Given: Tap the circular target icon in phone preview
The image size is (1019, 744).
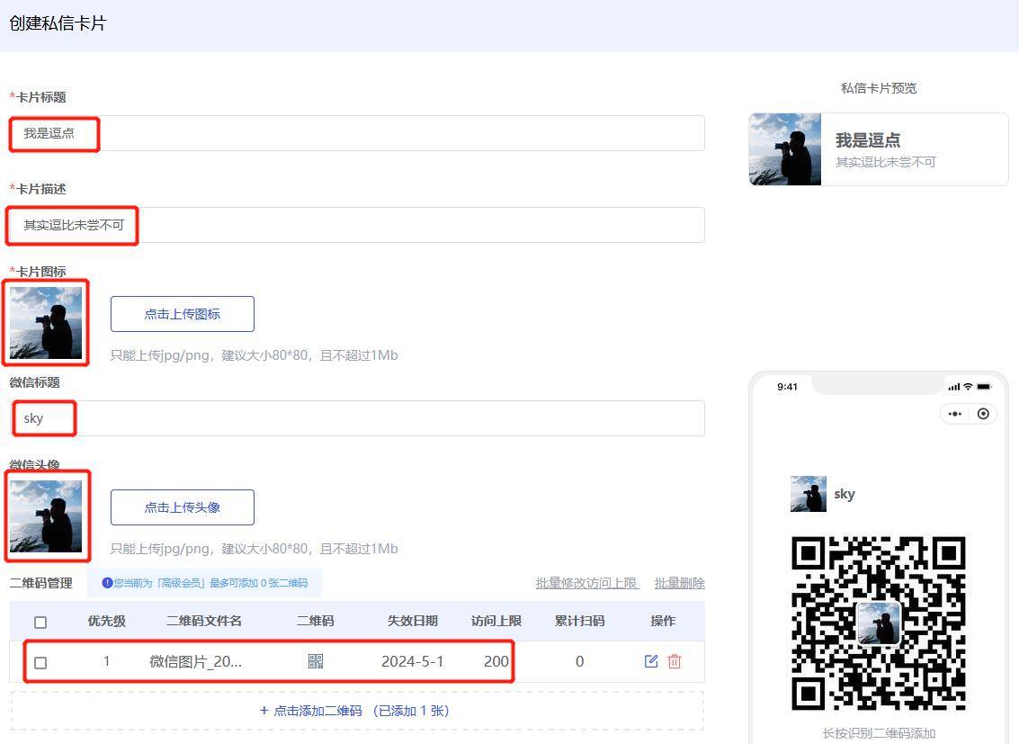Looking at the screenshot, I should [x=983, y=414].
